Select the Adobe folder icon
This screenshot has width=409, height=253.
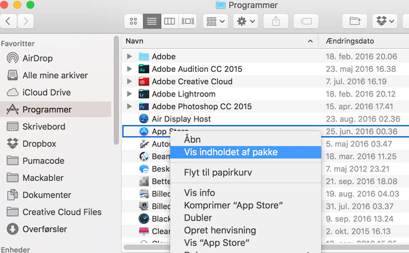click(x=144, y=56)
